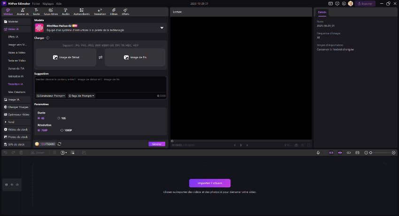Image resolution: width=399 pixels, height=216 pixels.
Task: Open the user avatar profile
Action: click(x=351, y=4)
